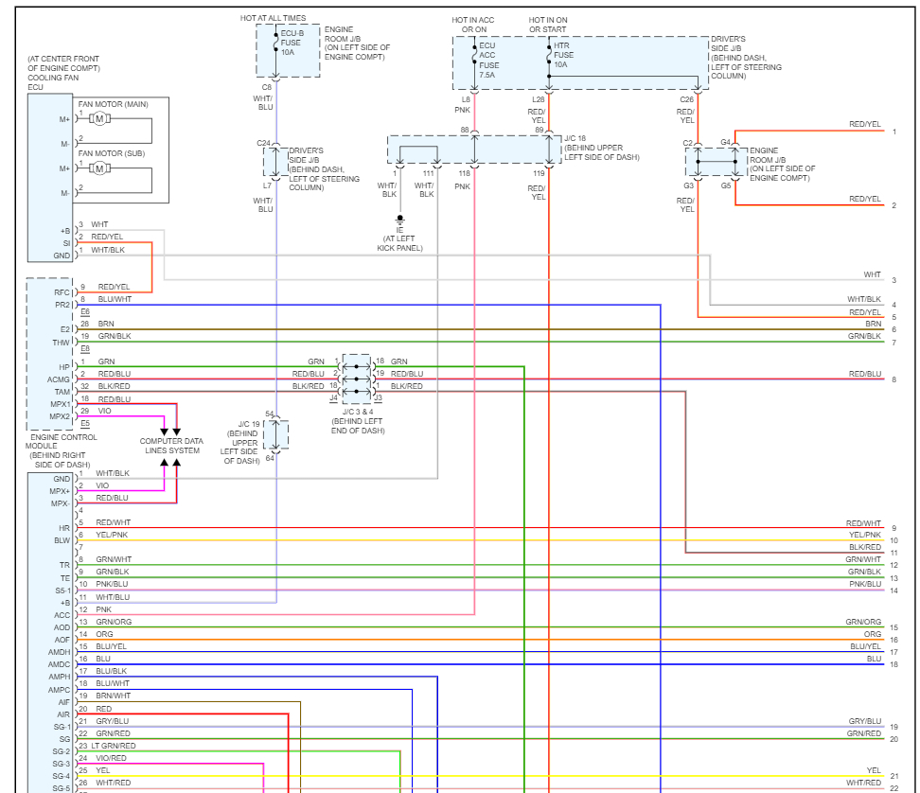The image size is (920, 793).
Task: Click the MPX2 terminal label
Action: [x=60, y=416]
